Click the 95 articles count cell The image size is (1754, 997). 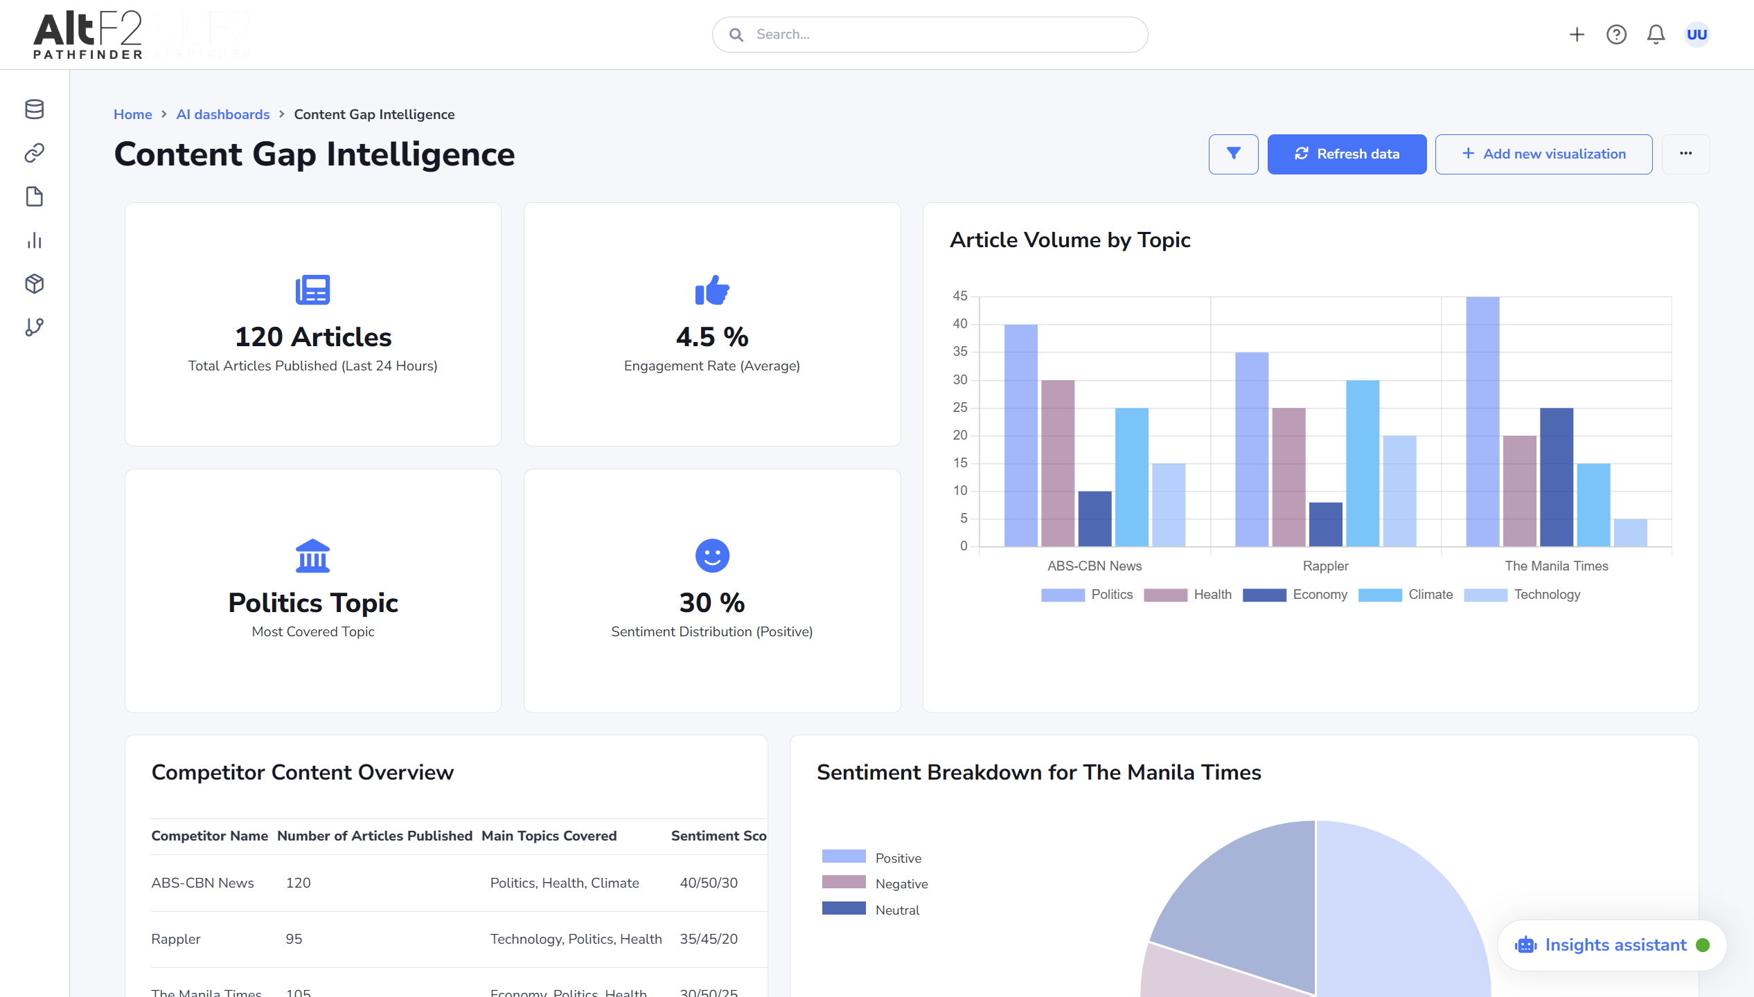pyautogui.click(x=294, y=939)
